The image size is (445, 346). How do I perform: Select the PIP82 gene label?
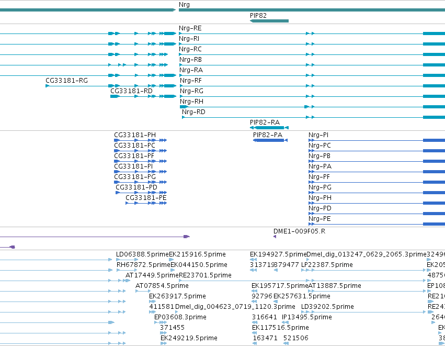coord(258,15)
